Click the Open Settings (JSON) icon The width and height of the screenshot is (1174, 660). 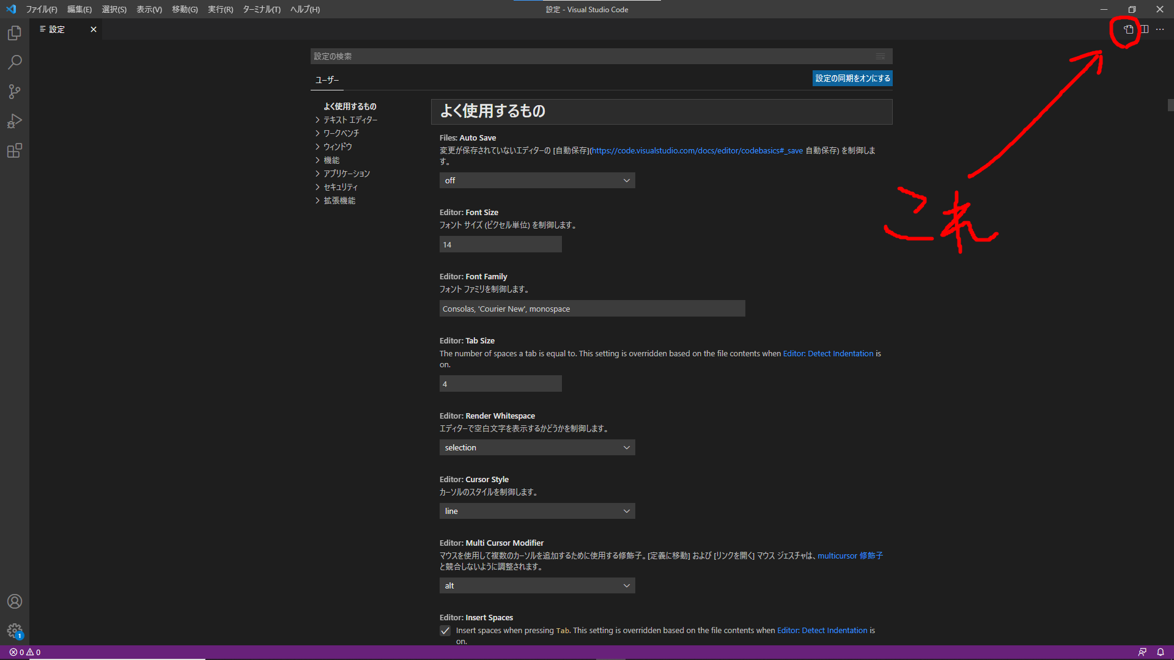(x=1128, y=29)
